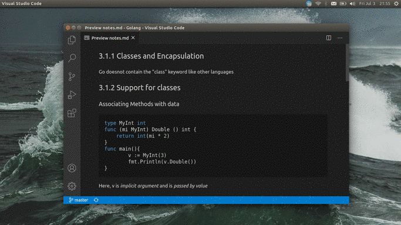Open the Extensions view
Image resolution: width=401 pixels, height=225 pixels.
click(x=72, y=113)
